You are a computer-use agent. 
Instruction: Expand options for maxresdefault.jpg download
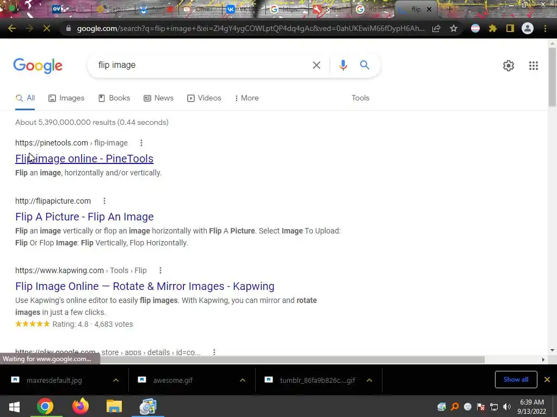click(x=116, y=380)
